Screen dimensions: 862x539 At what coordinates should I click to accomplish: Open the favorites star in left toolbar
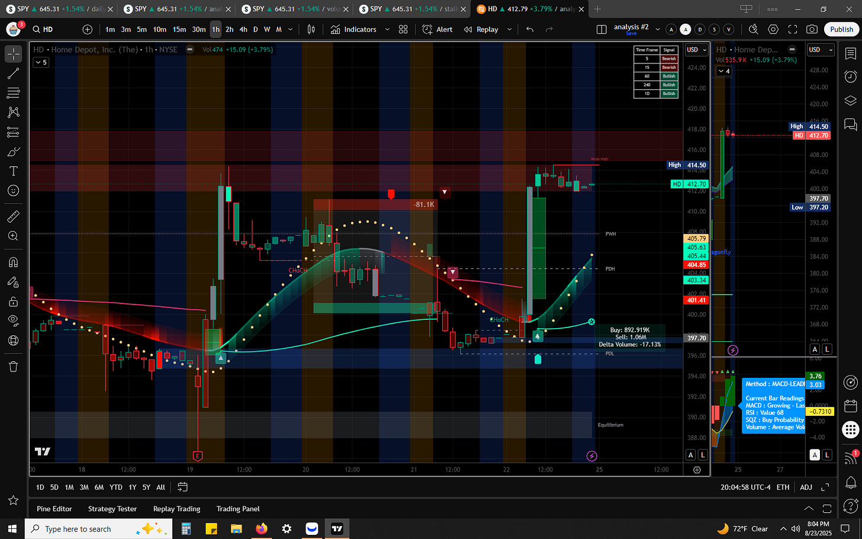click(x=13, y=500)
